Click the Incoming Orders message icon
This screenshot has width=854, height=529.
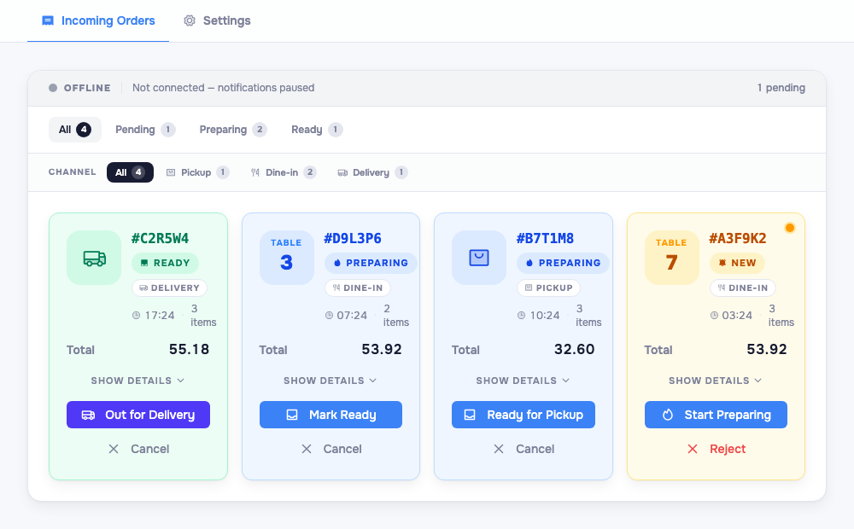coord(48,20)
